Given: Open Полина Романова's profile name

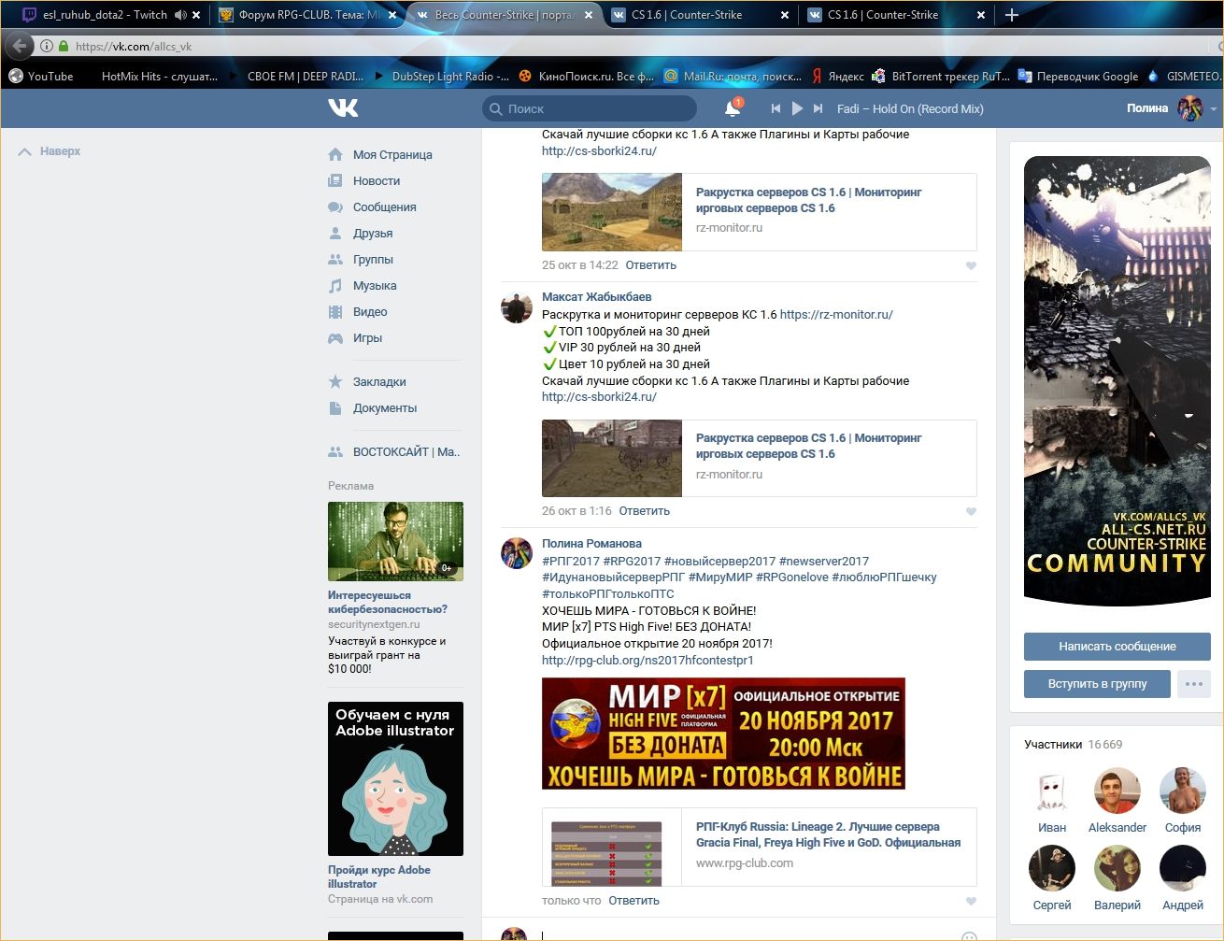Looking at the screenshot, I should 591,543.
